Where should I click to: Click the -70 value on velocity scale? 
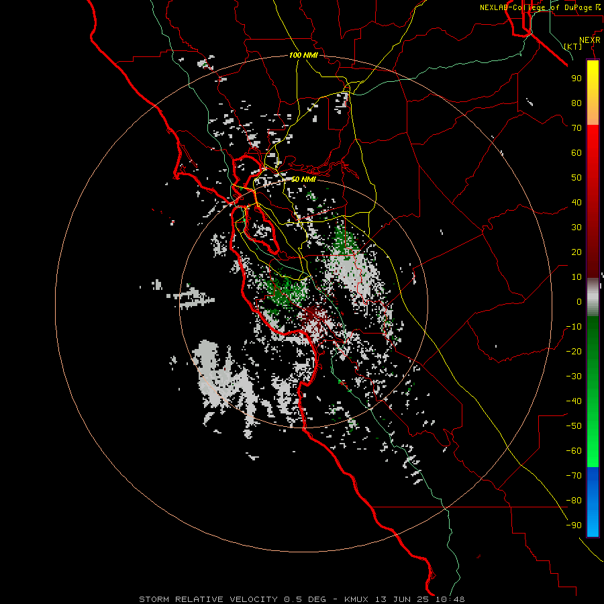pos(574,476)
